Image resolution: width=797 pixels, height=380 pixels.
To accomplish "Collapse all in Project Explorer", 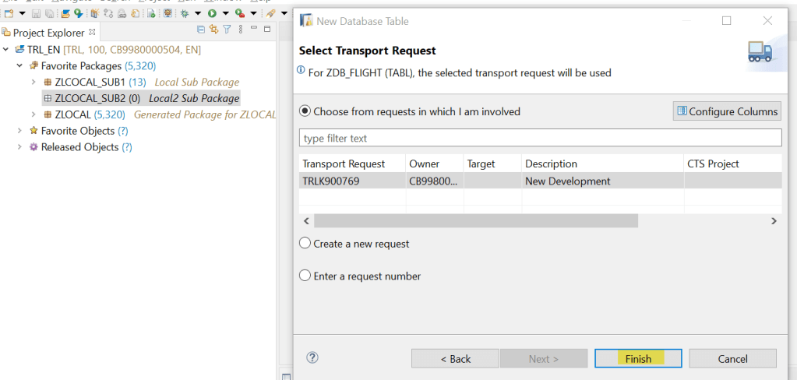I will 202,30.
